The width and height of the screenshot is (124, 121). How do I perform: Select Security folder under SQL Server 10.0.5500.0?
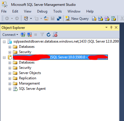coord(25,68)
